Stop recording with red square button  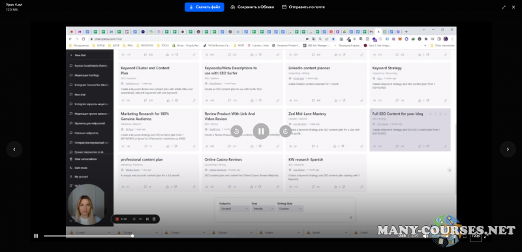click(x=117, y=219)
